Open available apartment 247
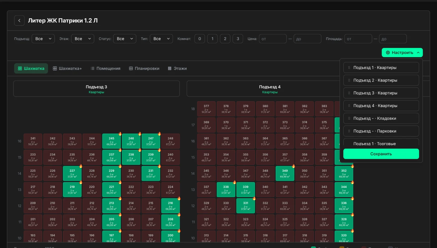 pyautogui.click(x=151, y=141)
